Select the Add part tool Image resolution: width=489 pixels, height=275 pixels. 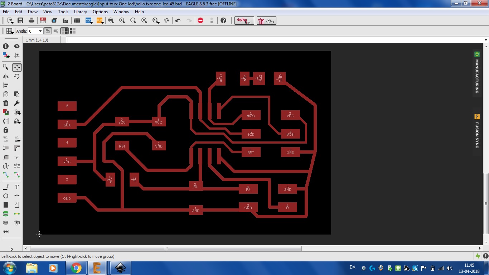[6, 112]
